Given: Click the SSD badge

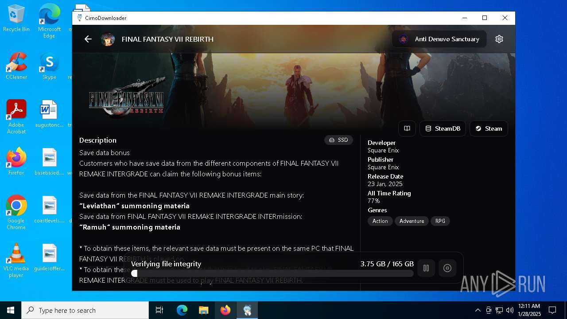Looking at the screenshot, I should (x=338, y=140).
